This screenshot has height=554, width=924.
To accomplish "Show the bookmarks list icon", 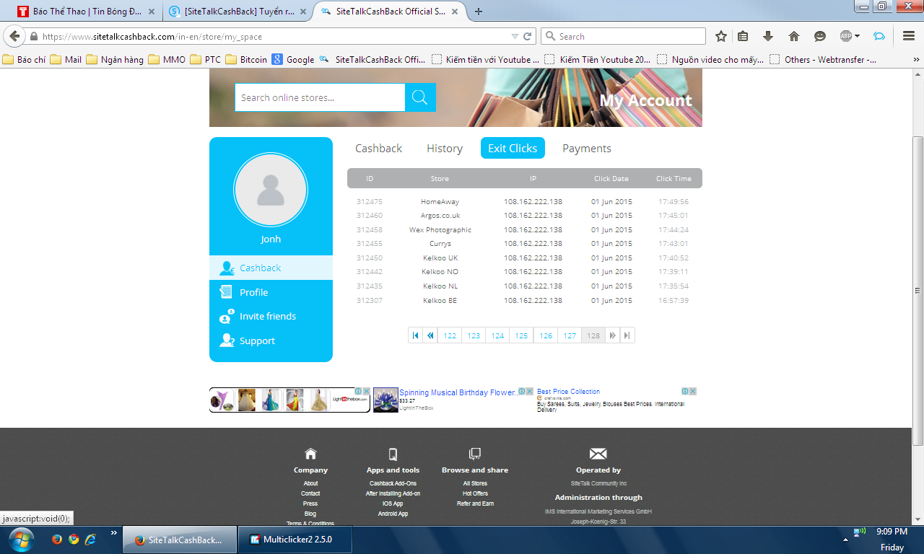I will coord(743,36).
